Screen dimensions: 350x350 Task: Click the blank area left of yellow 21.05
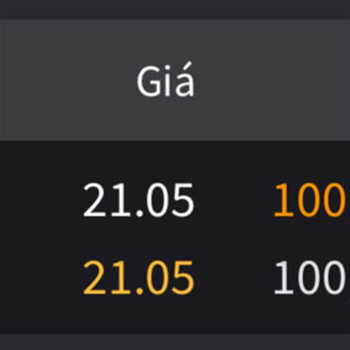point(40,278)
